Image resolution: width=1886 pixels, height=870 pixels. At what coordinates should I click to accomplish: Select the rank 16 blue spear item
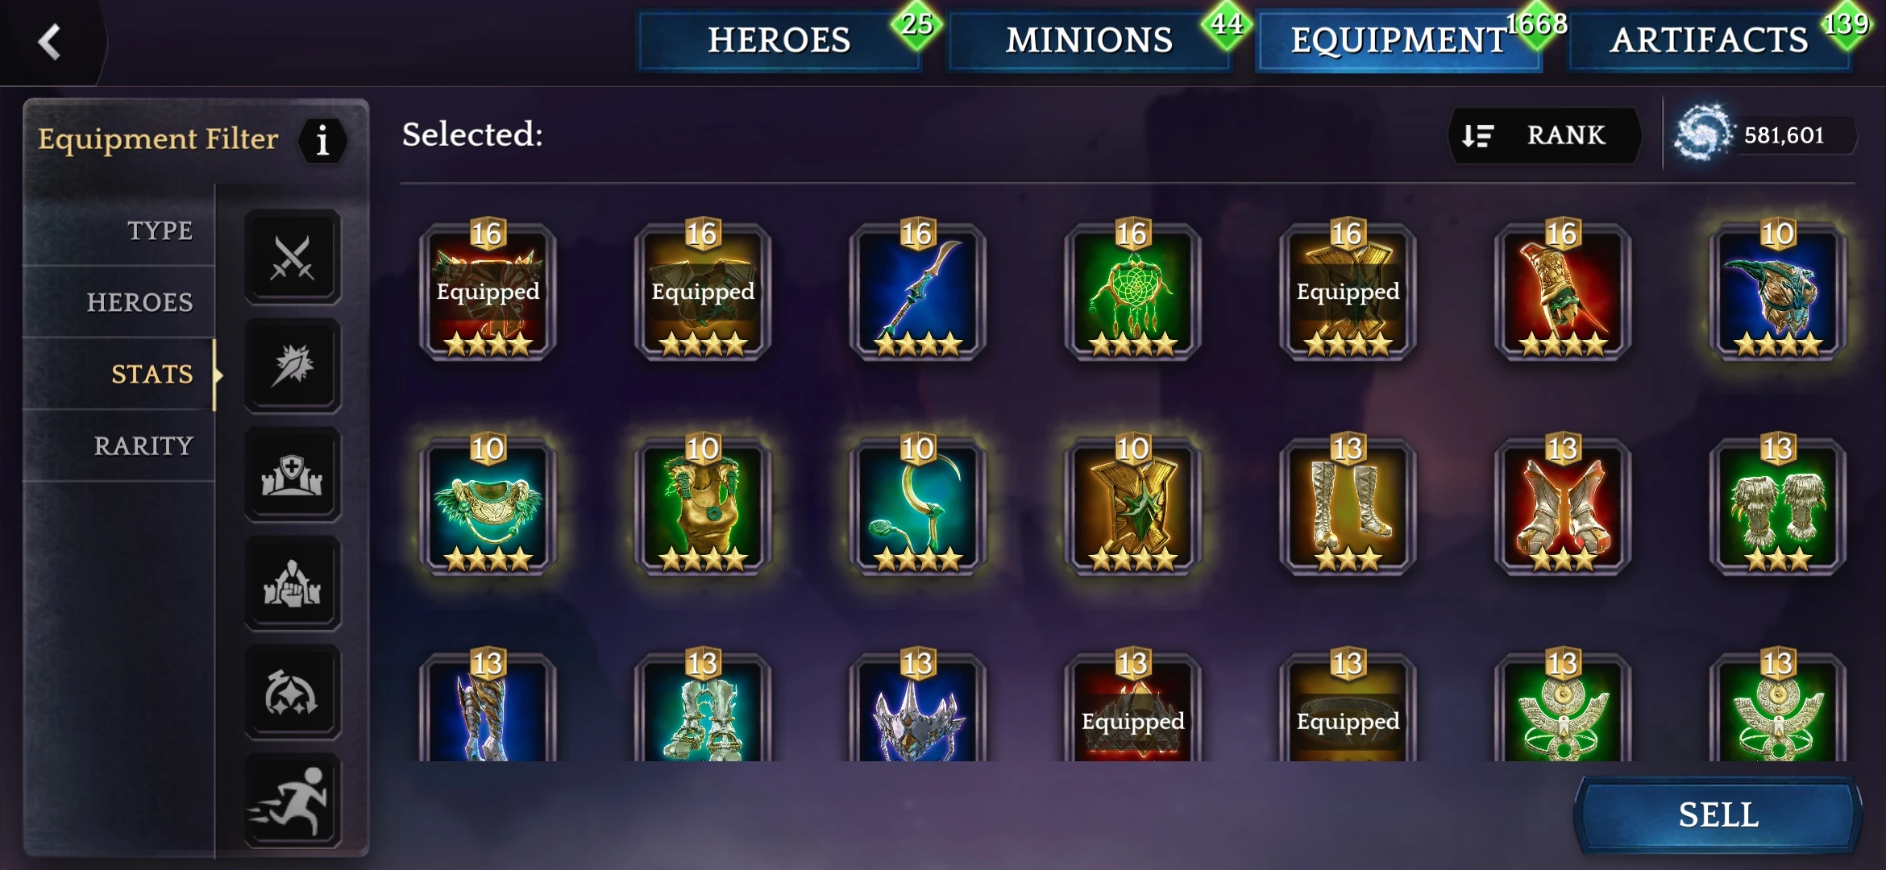[x=918, y=290]
